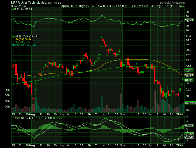Click the Sep label beneath the MACD panel
196x148 pixels.
coord(62,145)
